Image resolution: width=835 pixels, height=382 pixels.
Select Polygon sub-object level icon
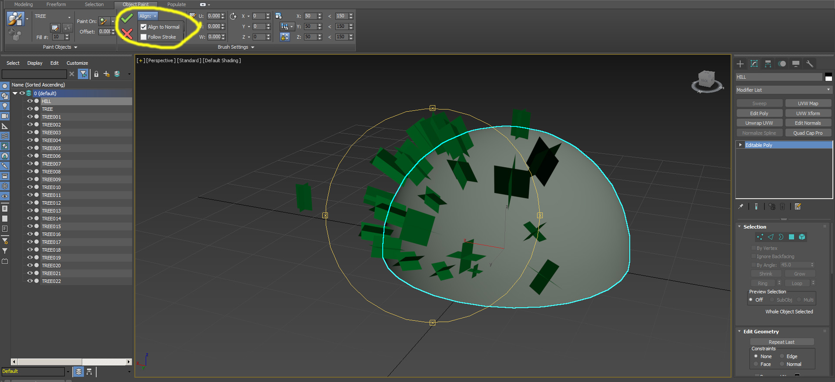792,237
